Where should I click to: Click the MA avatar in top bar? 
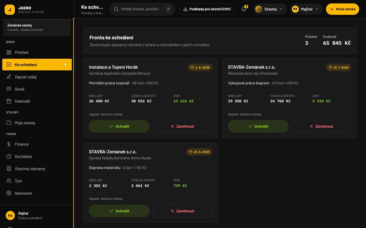[x=295, y=9]
